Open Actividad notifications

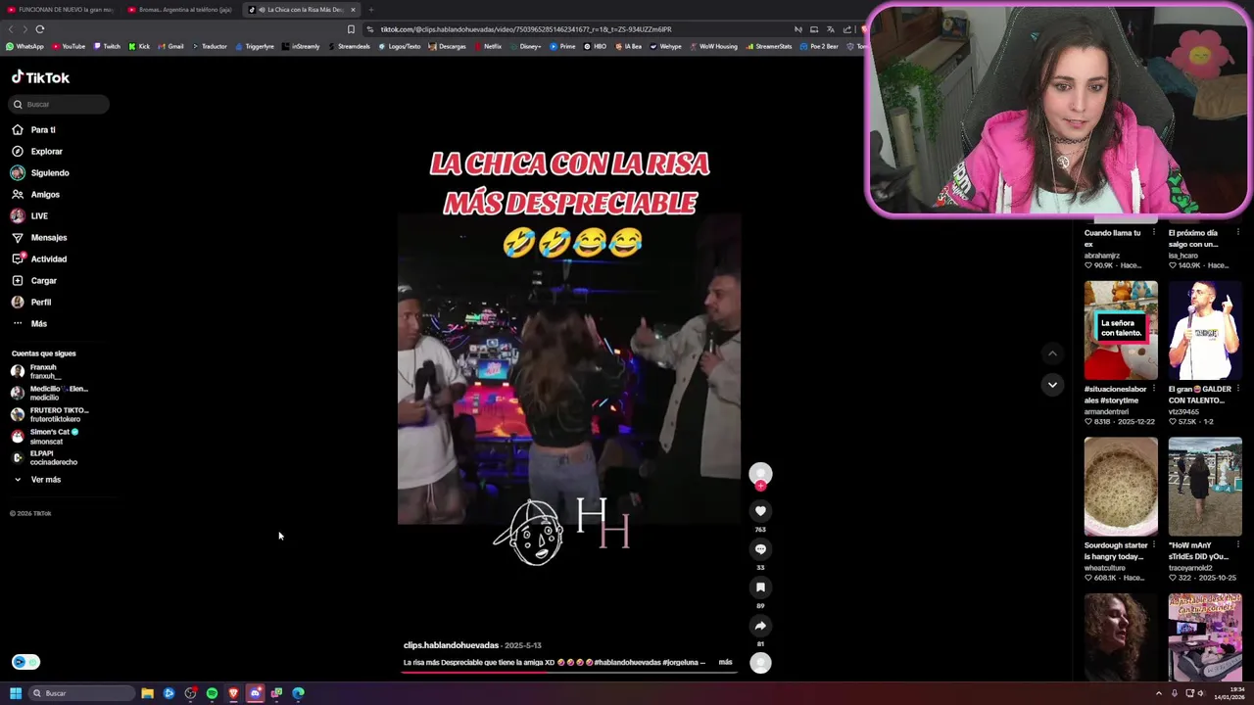coord(39,258)
